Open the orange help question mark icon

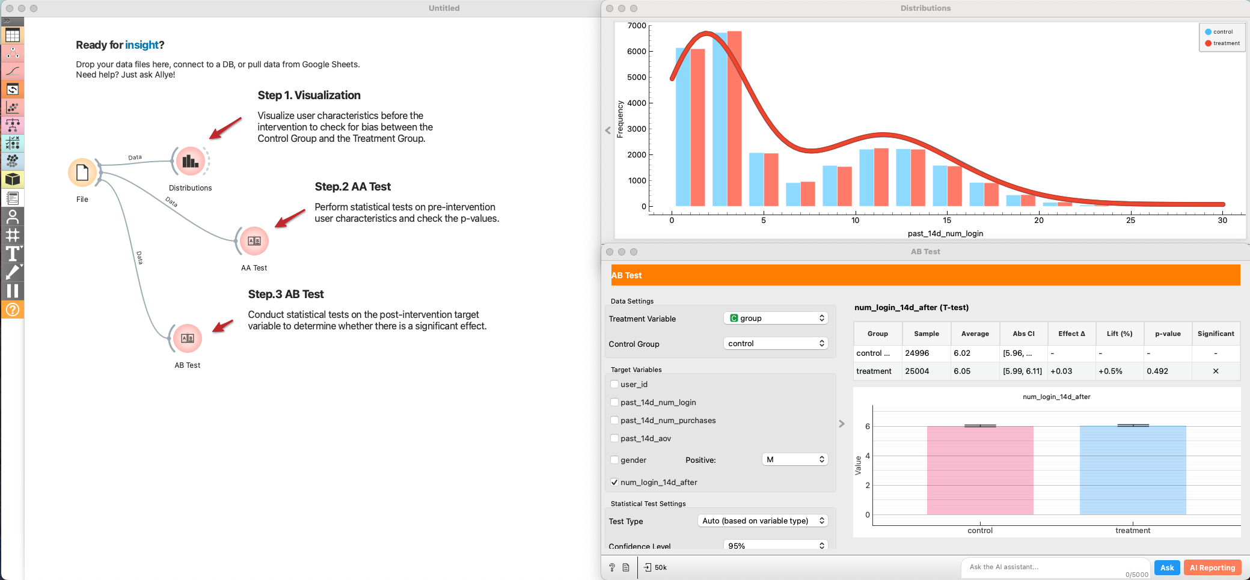(x=12, y=310)
